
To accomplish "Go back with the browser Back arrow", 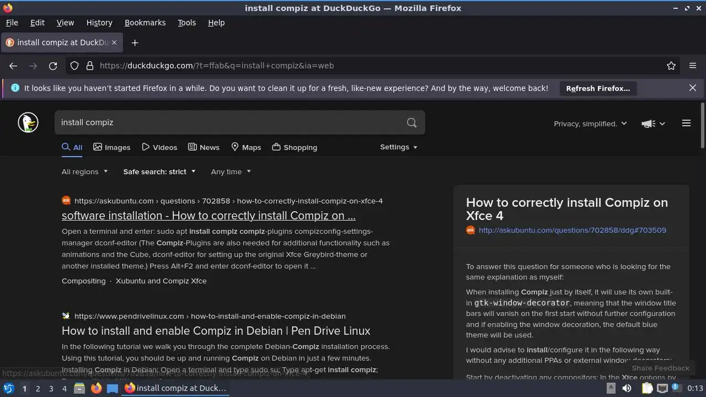I will [x=13, y=66].
